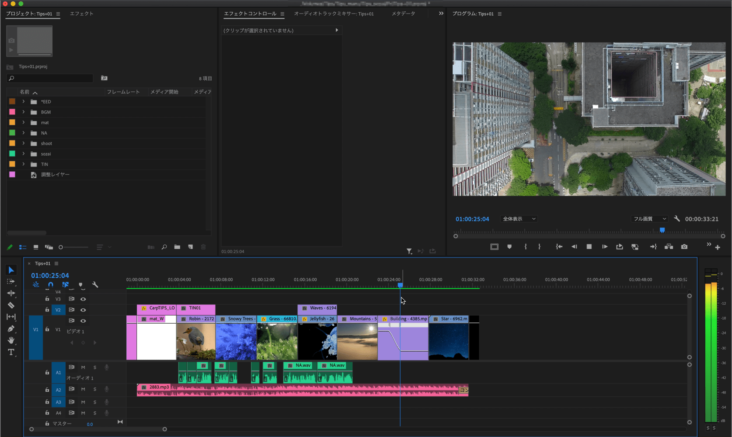Click the Export Frame camera icon
This screenshot has height=437, width=732.
684,247
